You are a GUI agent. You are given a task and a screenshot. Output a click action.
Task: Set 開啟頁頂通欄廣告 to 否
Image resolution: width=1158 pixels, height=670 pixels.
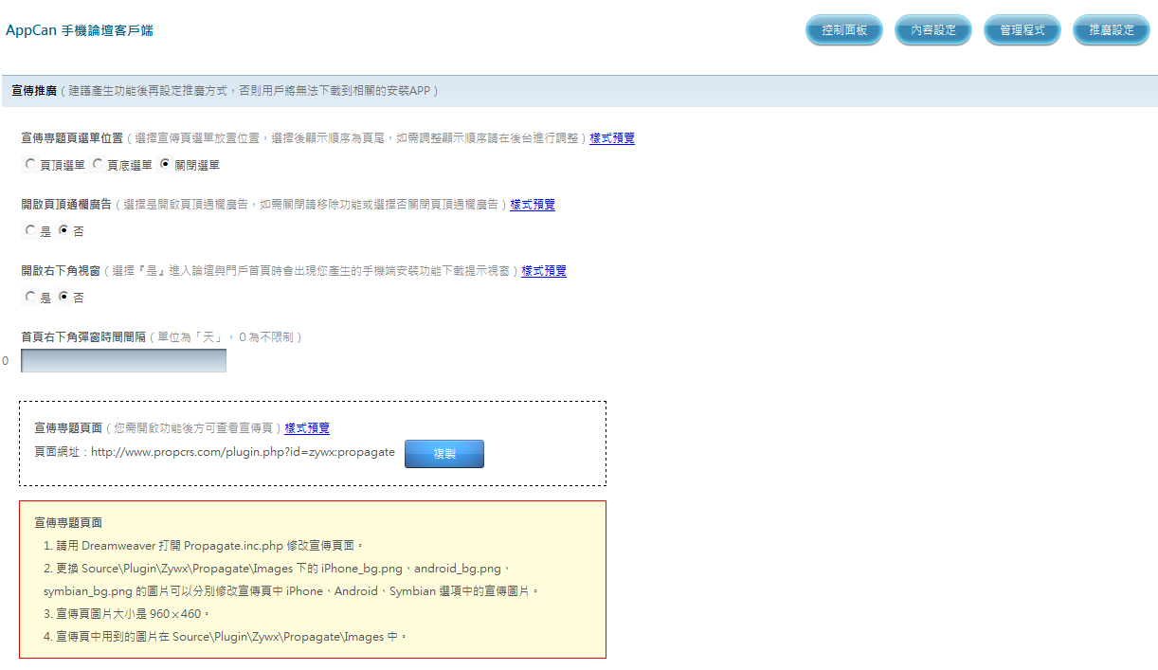[x=63, y=230]
